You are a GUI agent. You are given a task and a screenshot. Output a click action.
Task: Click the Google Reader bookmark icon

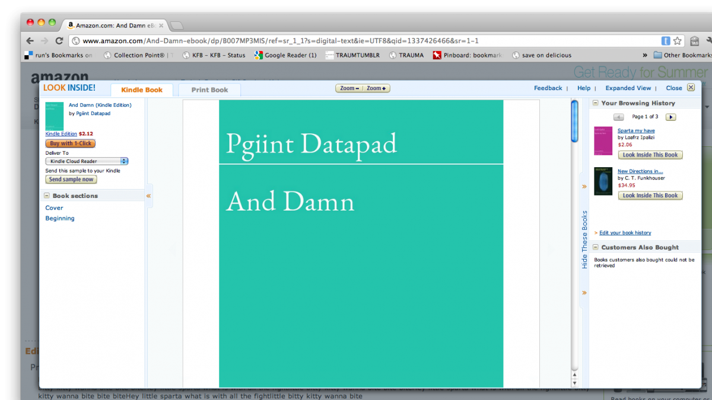pyautogui.click(x=258, y=55)
